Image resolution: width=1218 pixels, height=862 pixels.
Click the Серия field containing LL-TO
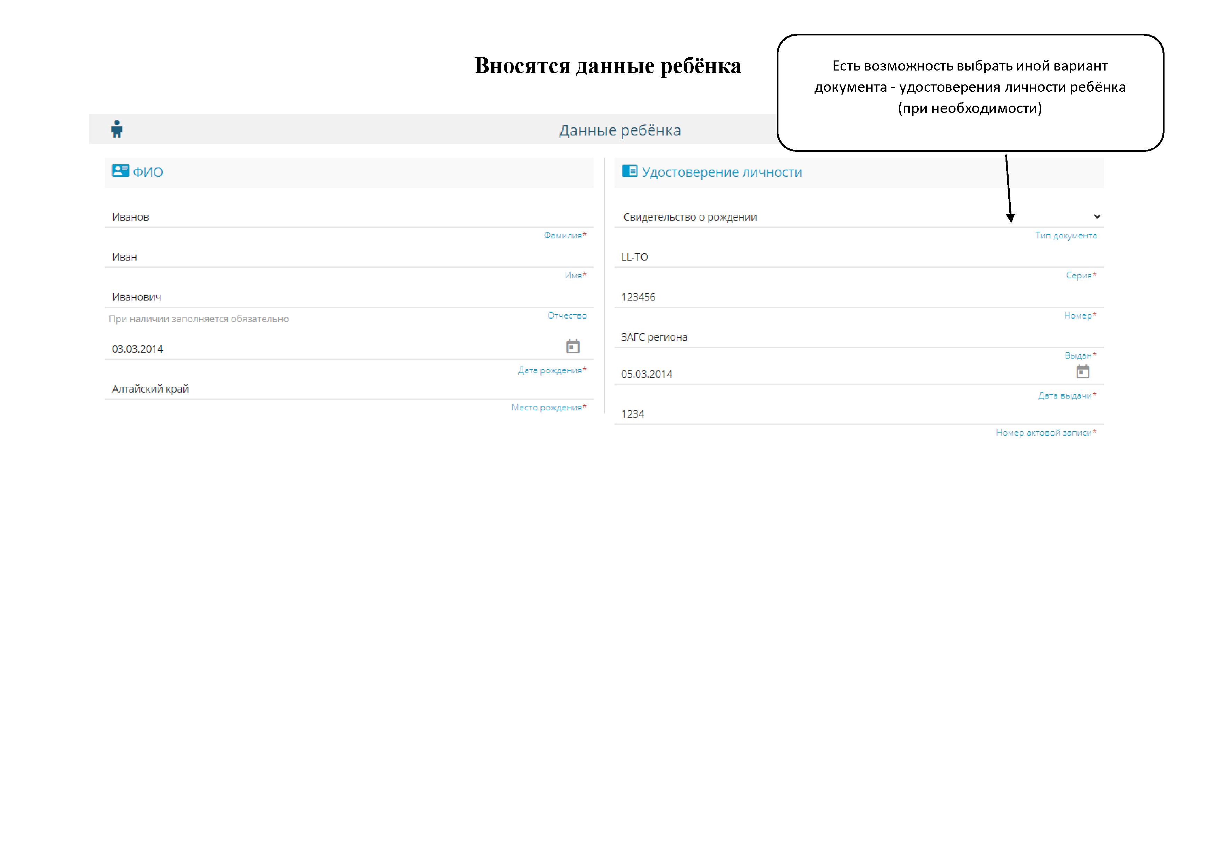[x=859, y=257]
